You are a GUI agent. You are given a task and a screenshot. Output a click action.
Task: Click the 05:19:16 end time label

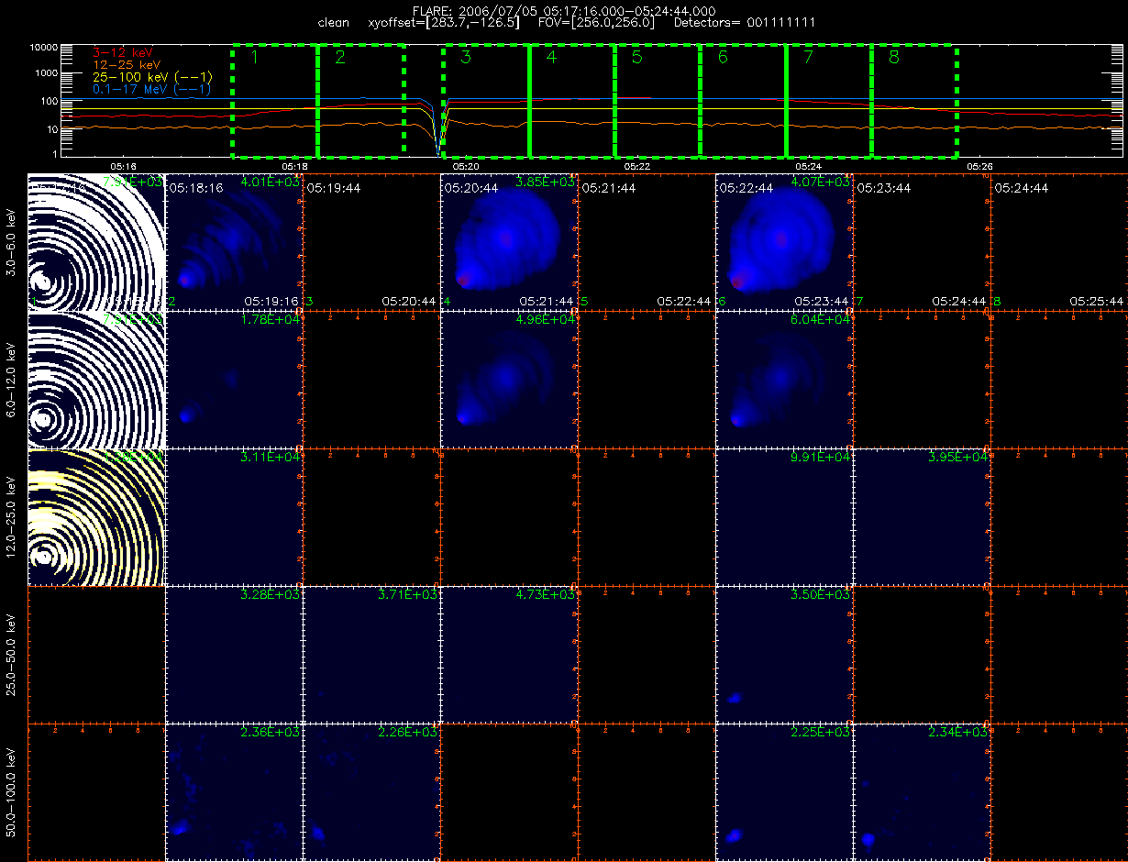coord(272,301)
